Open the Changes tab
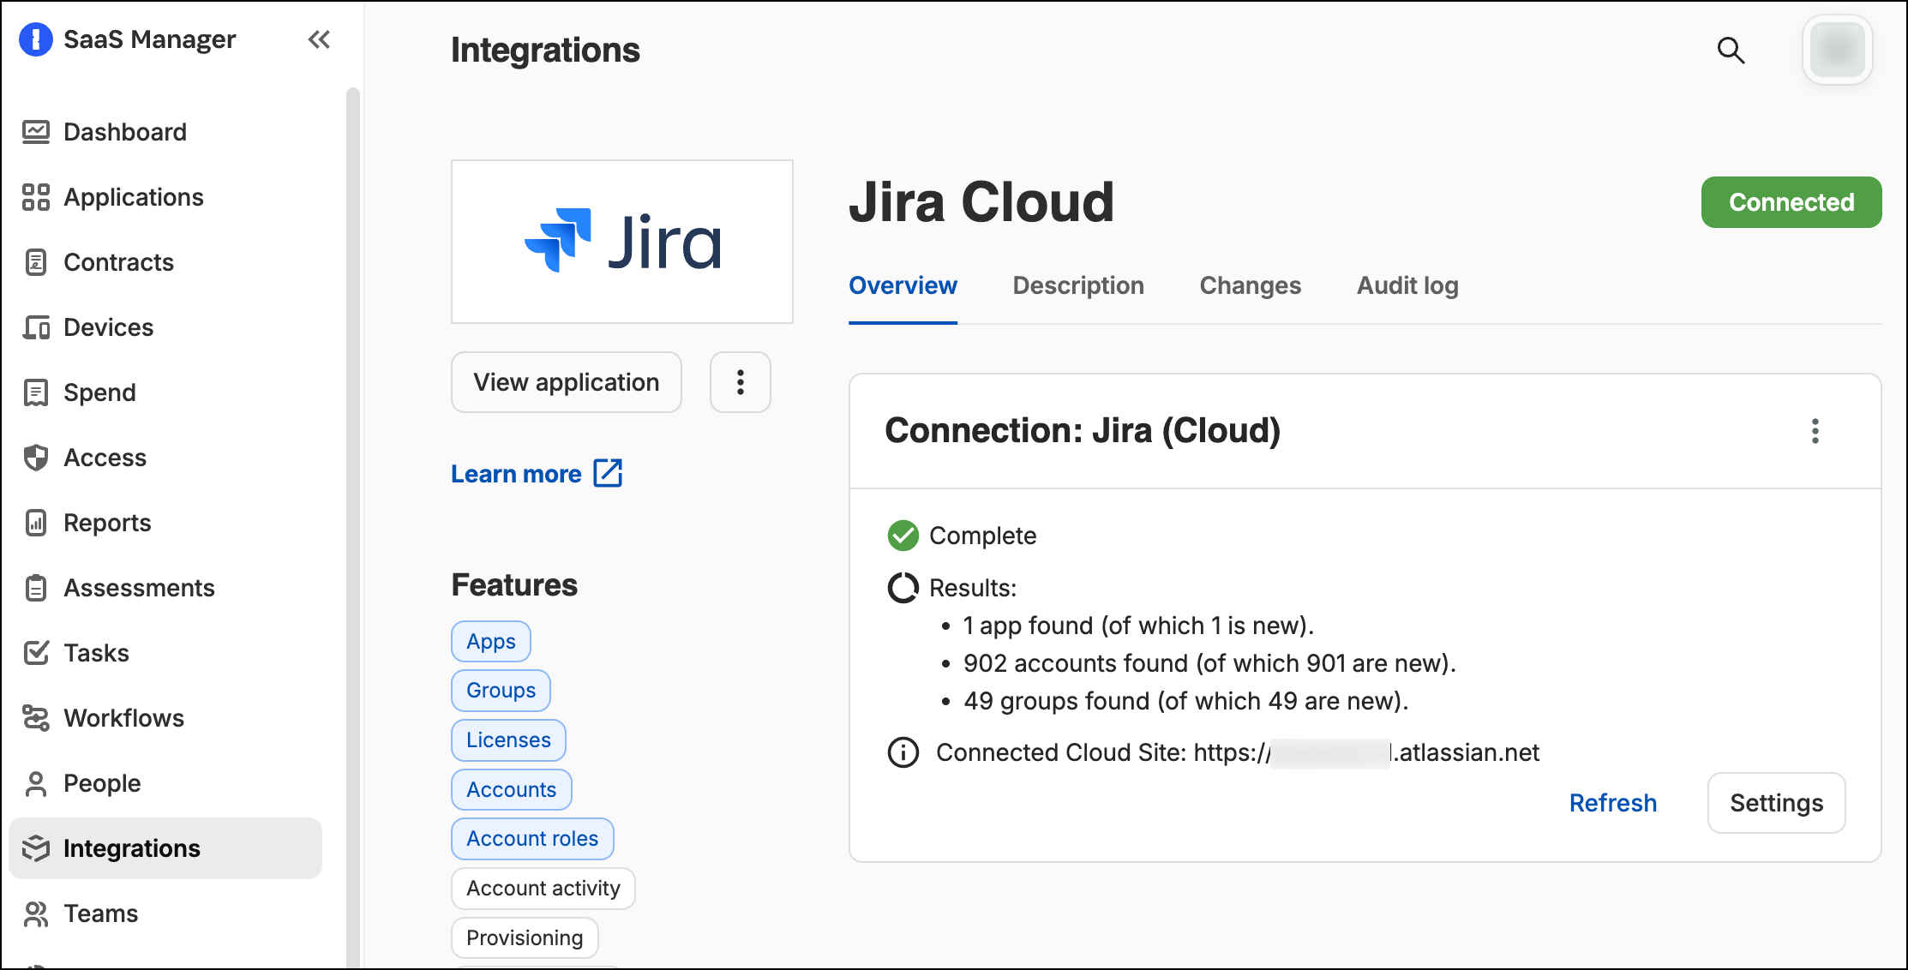The image size is (1908, 970). pyautogui.click(x=1250, y=285)
